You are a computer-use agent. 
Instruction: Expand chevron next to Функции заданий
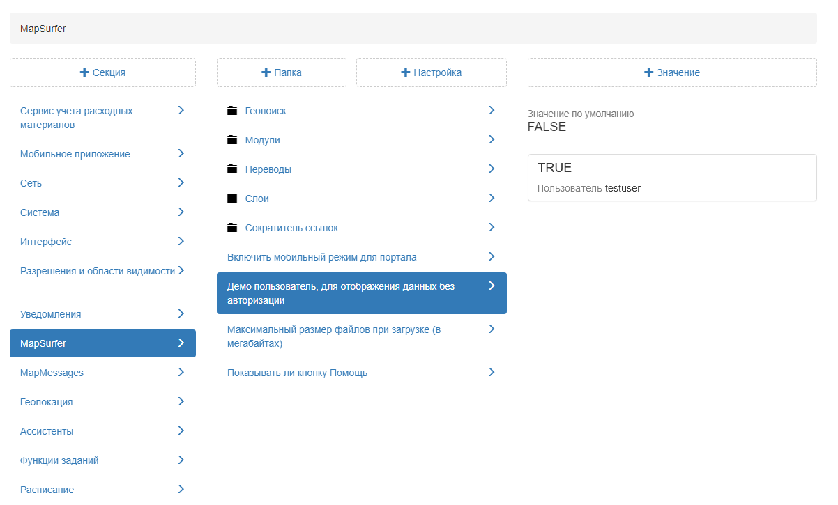click(x=181, y=460)
